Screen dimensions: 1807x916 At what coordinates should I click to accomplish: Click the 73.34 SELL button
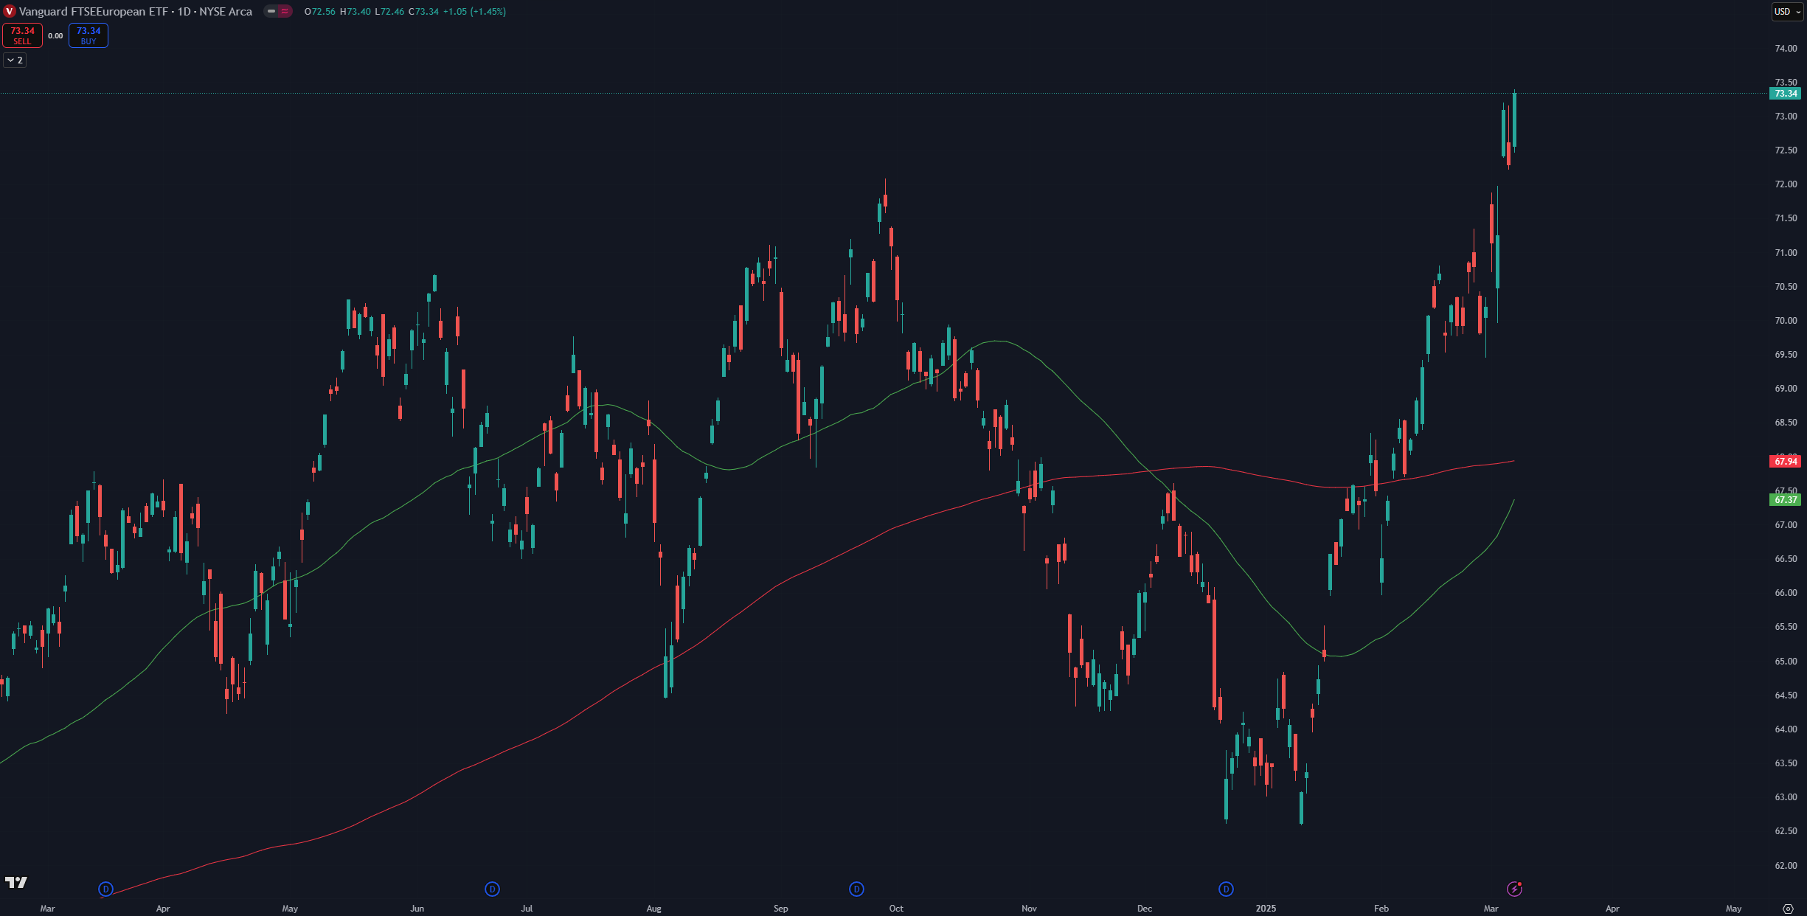[x=22, y=35]
